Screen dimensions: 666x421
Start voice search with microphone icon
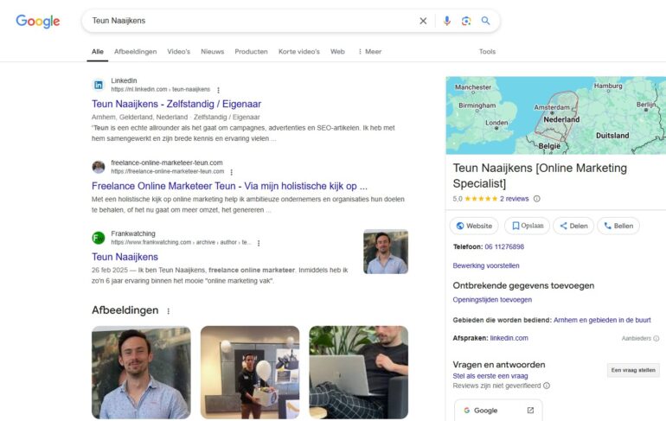[x=447, y=21]
